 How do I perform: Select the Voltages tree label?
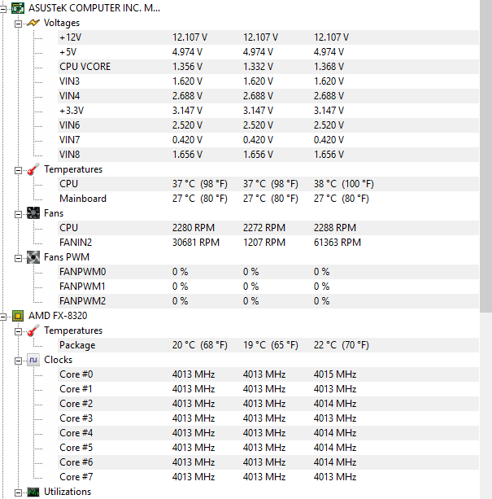62,23
